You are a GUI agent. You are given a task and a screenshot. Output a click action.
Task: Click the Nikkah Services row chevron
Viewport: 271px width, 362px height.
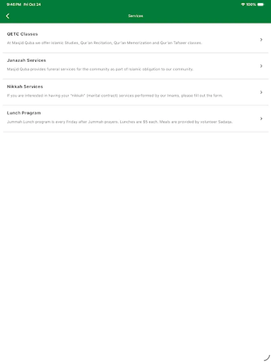[x=261, y=93]
